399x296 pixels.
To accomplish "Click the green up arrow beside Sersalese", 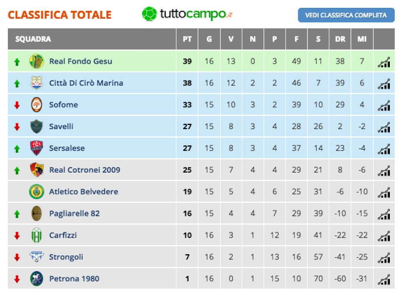I will point(17,149).
